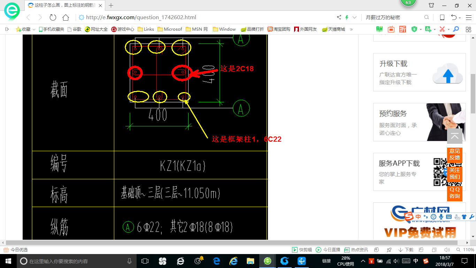Click the browser back arrow
Image resolution: width=476 pixels, height=268 pixels.
click(x=29, y=17)
